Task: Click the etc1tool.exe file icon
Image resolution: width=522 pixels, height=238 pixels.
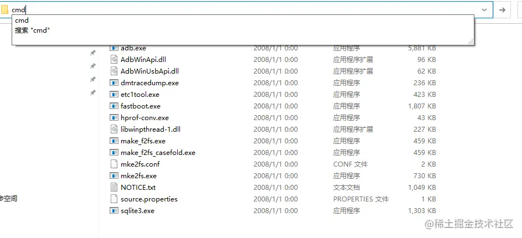Action: (114, 95)
